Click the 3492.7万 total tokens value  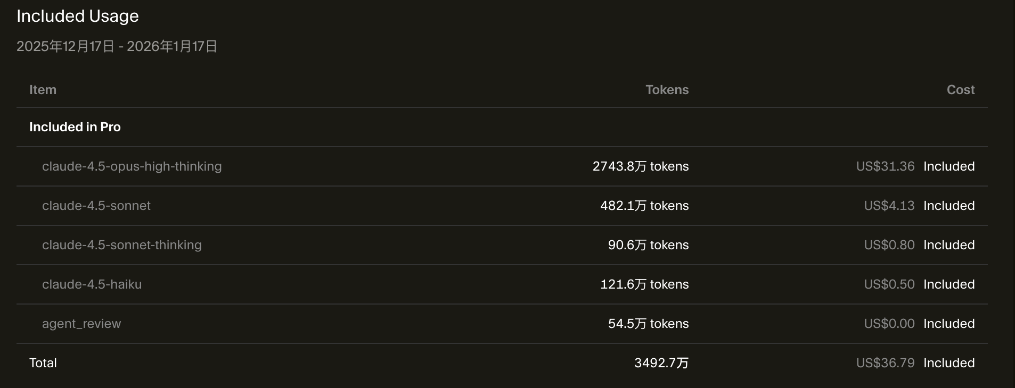(661, 363)
